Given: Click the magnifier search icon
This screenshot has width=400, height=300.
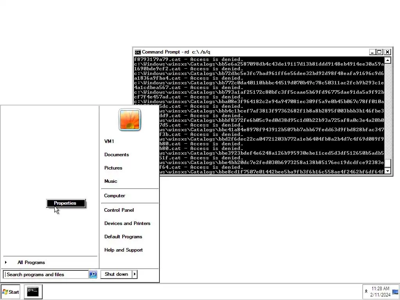Looking at the screenshot, I should coord(93,275).
